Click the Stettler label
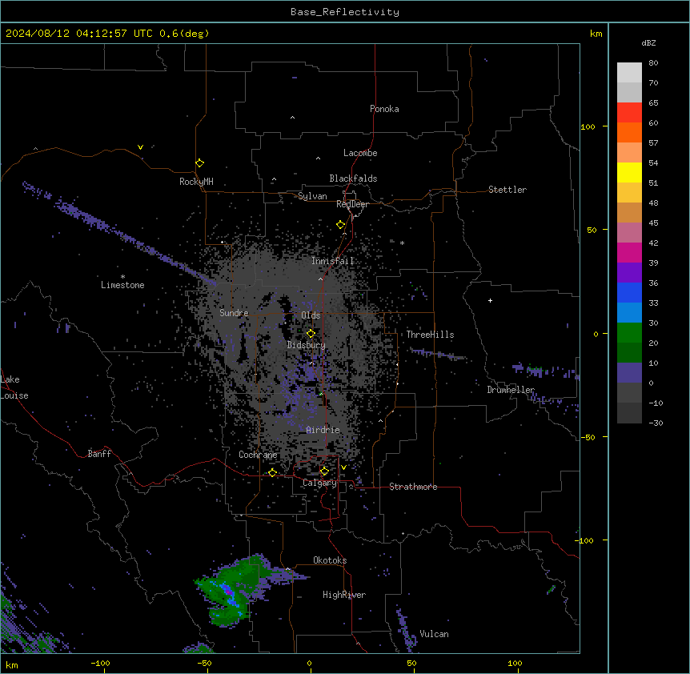The width and height of the screenshot is (690, 674). pos(507,190)
